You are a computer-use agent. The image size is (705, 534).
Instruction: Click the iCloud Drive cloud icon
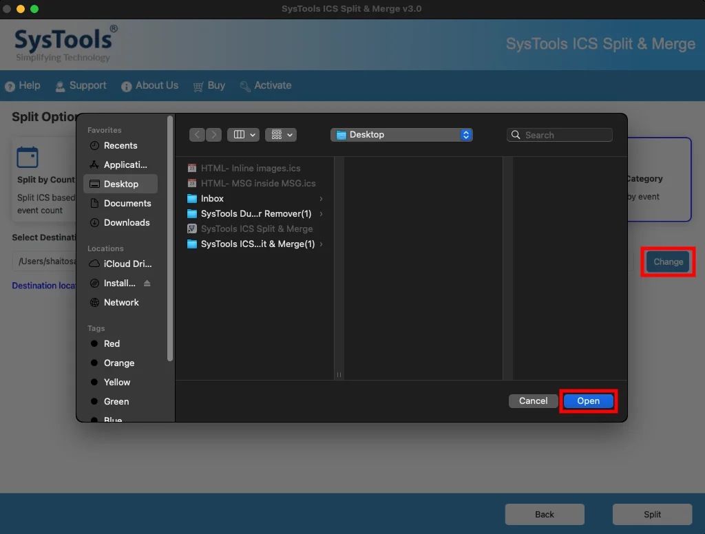[94, 264]
